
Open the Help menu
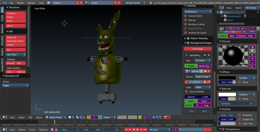41,3
